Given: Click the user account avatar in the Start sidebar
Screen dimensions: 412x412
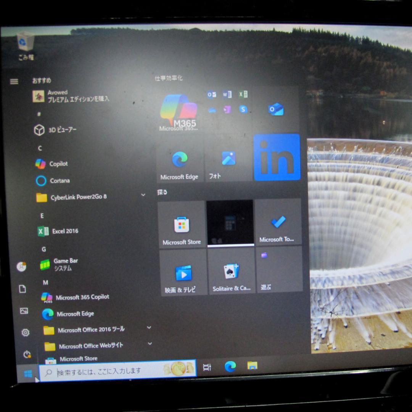Looking at the screenshot, I should coord(22,267).
